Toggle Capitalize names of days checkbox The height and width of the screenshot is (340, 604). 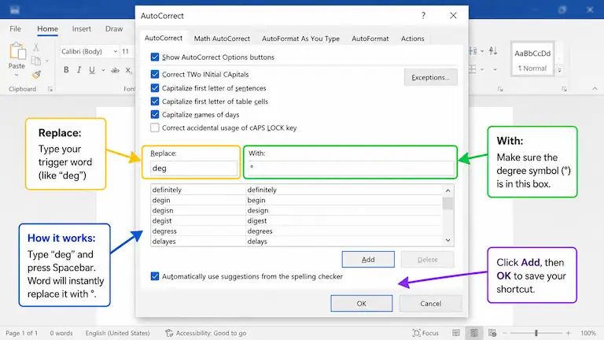[155, 114]
